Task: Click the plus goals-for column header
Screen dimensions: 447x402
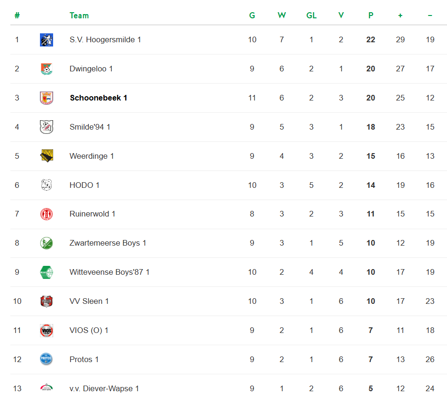Action: [400, 15]
